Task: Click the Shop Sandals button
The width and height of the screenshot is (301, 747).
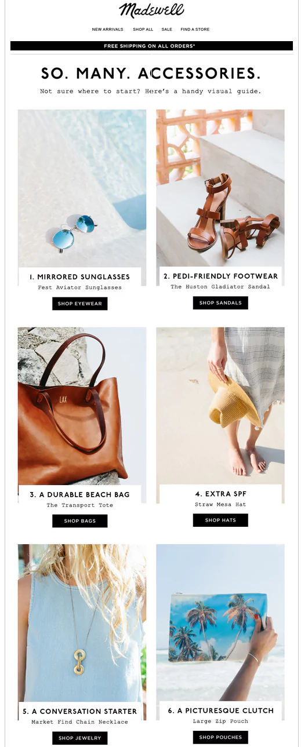Action: click(220, 303)
